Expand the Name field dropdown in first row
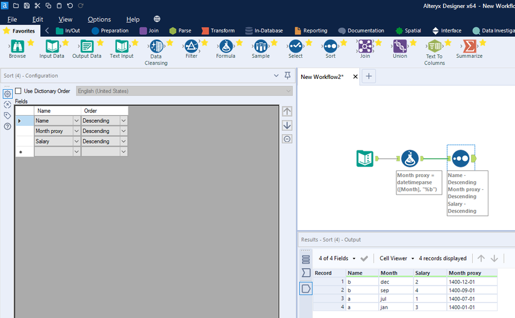 point(76,121)
